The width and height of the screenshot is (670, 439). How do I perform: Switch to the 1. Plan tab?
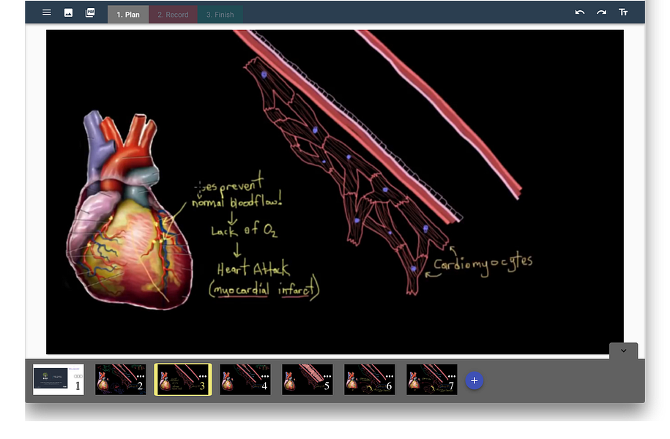(128, 15)
